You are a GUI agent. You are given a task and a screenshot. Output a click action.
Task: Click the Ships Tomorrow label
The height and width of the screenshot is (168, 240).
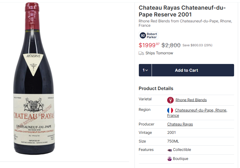[x=159, y=53]
